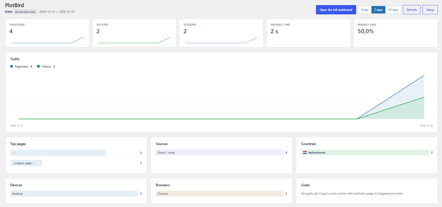The height and width of the screenshot is (207, 442).
Task: Click the 'Direct / none' source row
Action: 221,153
